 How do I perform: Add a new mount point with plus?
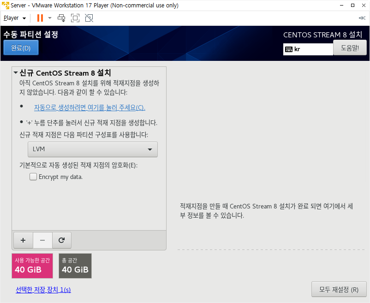(23, 240)
